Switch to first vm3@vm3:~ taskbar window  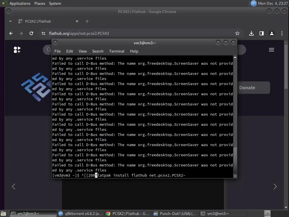[x=33, y=214]
